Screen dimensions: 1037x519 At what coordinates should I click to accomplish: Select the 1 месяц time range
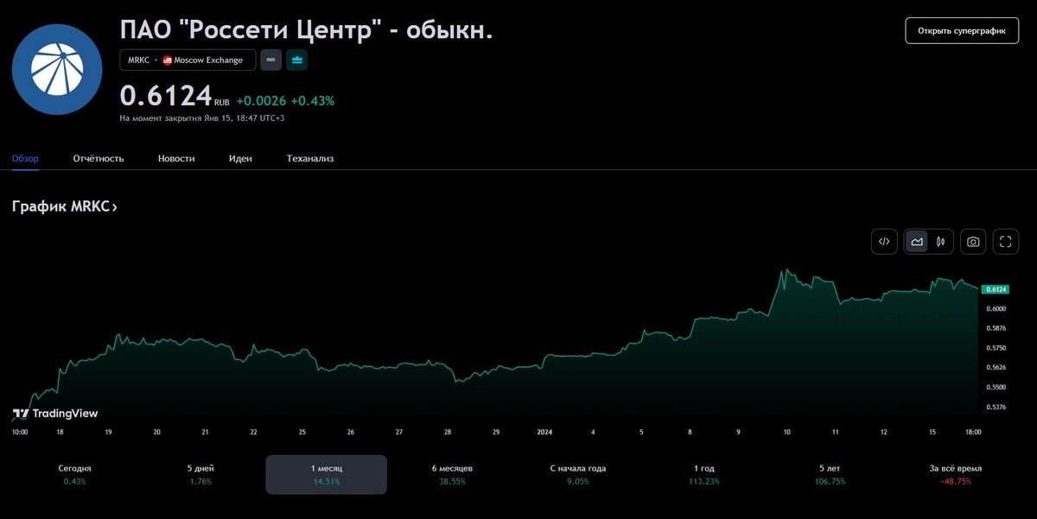point(327,474)
